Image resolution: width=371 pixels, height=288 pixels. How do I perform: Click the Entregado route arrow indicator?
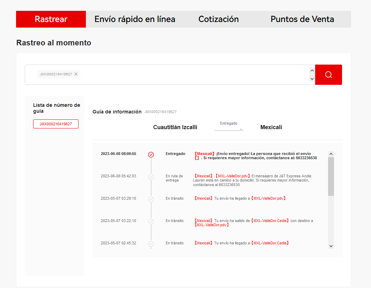coord(229,130)
